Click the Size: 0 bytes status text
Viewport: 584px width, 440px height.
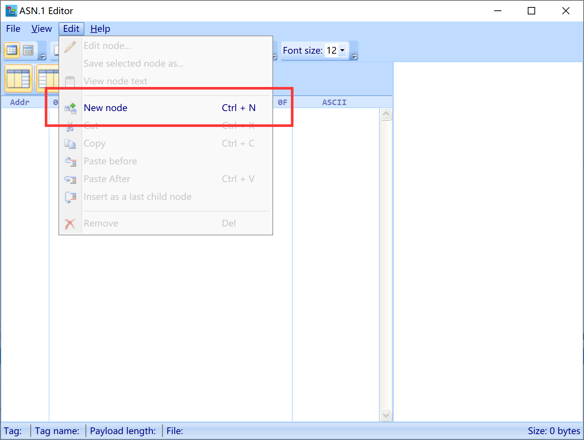554,431
